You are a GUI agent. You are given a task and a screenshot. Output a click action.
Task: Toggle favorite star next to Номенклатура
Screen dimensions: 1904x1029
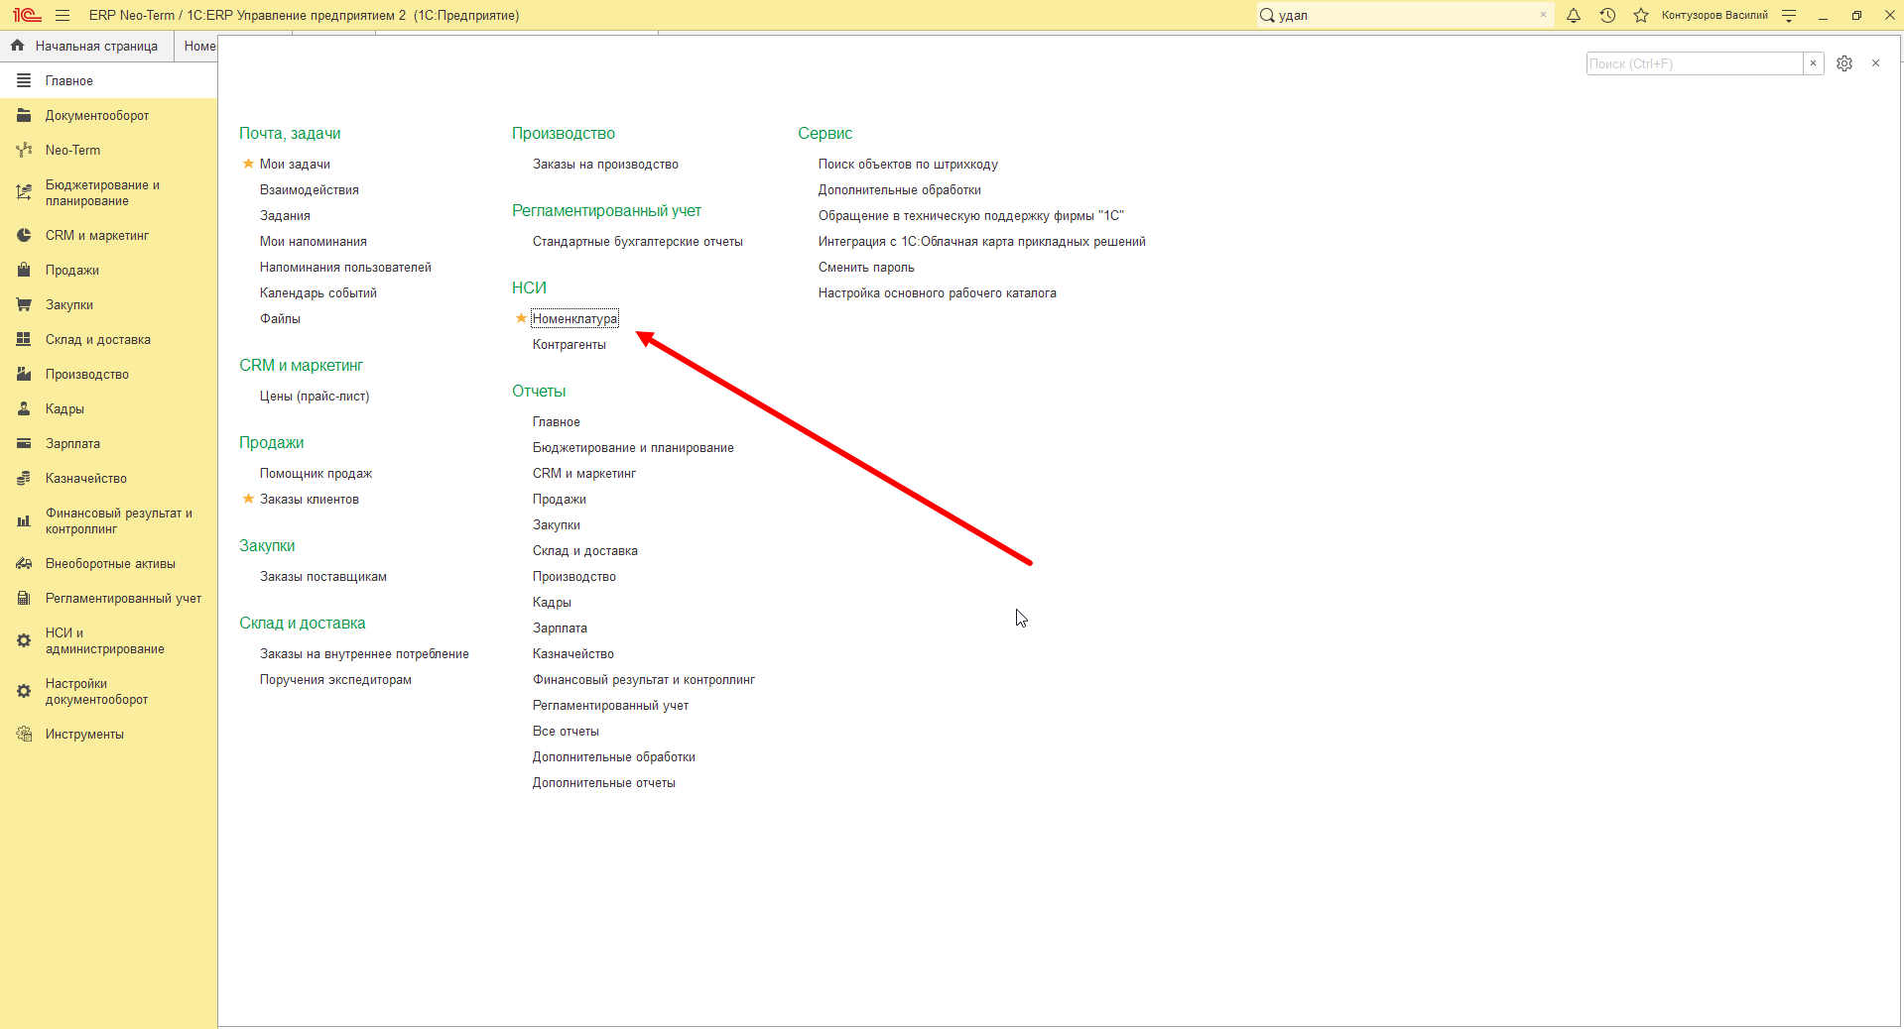(x=521, y=318)
